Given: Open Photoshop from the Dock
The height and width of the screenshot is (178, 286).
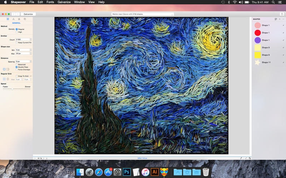Looking at the screenshot, I should [127, 172].
